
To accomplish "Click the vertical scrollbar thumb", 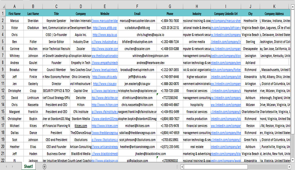I will [x=293, y=72].
